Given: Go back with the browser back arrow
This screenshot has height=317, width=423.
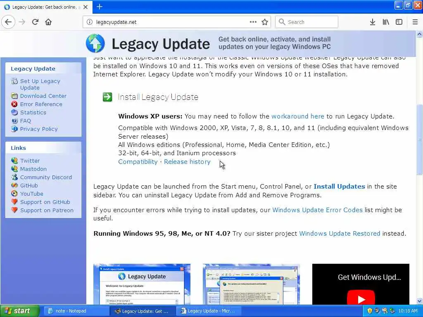Looking at the screenshot, I should (8, 22).
